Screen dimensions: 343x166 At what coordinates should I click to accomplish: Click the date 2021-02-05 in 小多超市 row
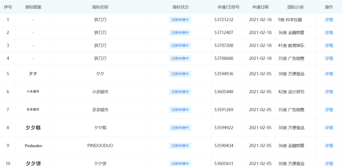click(x=260, y=92)
